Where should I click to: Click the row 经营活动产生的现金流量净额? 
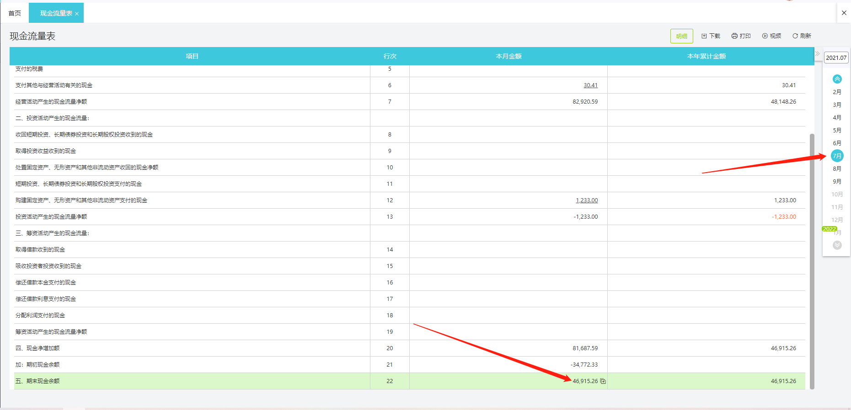pyautogui.click(x=410, y=102)
